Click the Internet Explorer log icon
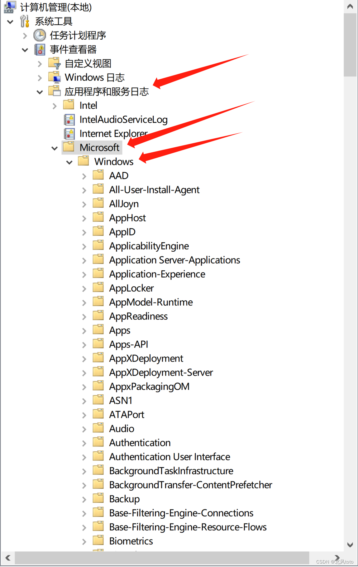Screen dimensions: 358x567 point(69,134)
